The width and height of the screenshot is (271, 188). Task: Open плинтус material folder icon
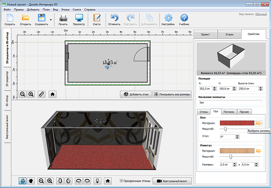[258, 151]
